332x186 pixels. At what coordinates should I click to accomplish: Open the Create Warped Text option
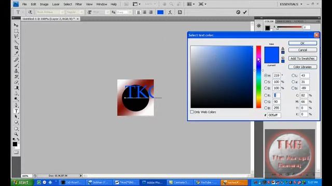pos(170,12)
